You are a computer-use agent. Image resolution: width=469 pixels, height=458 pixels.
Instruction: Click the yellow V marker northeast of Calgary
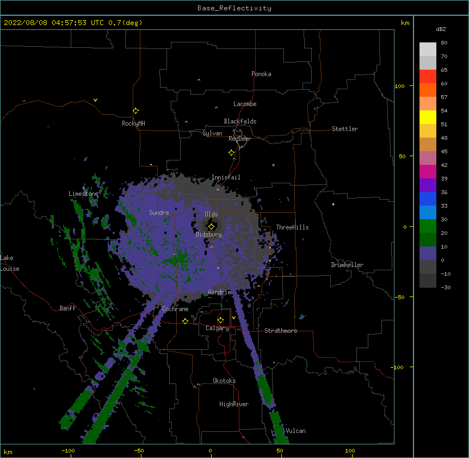pyautogui.click(x=233, y=318)
